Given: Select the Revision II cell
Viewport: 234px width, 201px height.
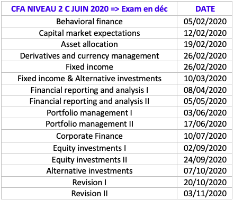Looking at the screenshot, I should click(x=89, y=194).
